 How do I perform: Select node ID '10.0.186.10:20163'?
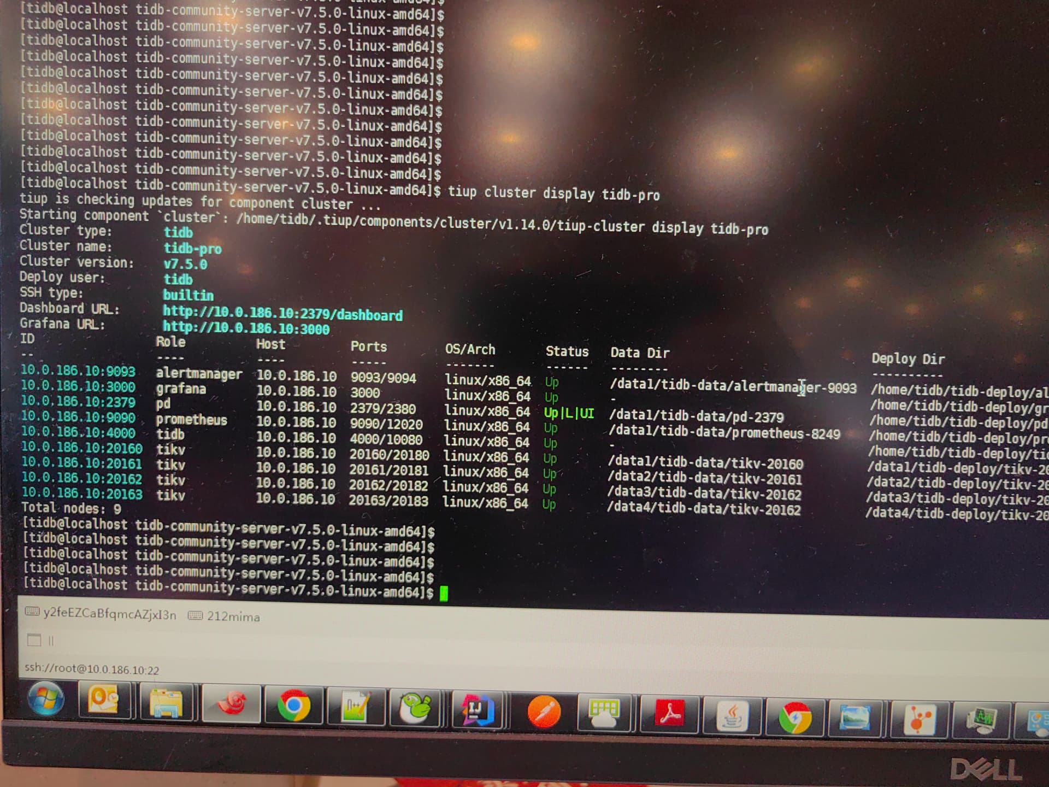(82, 494)
